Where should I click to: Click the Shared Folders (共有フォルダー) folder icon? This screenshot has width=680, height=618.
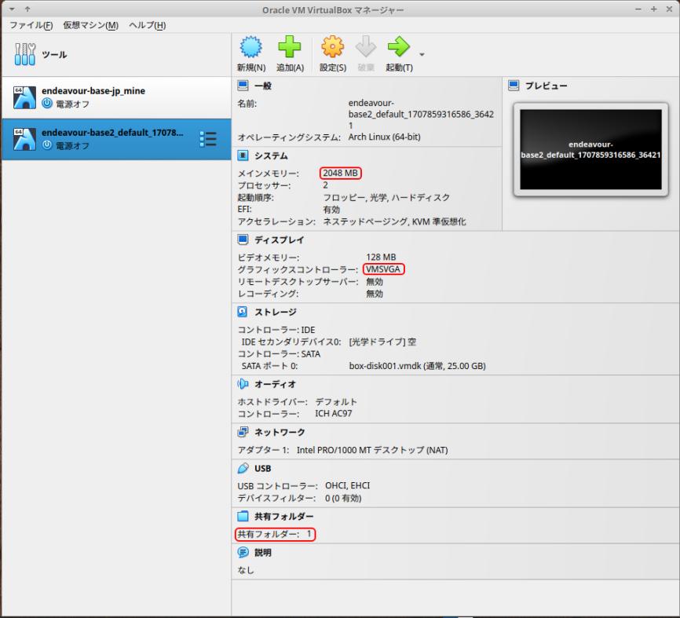pos(243,516)
